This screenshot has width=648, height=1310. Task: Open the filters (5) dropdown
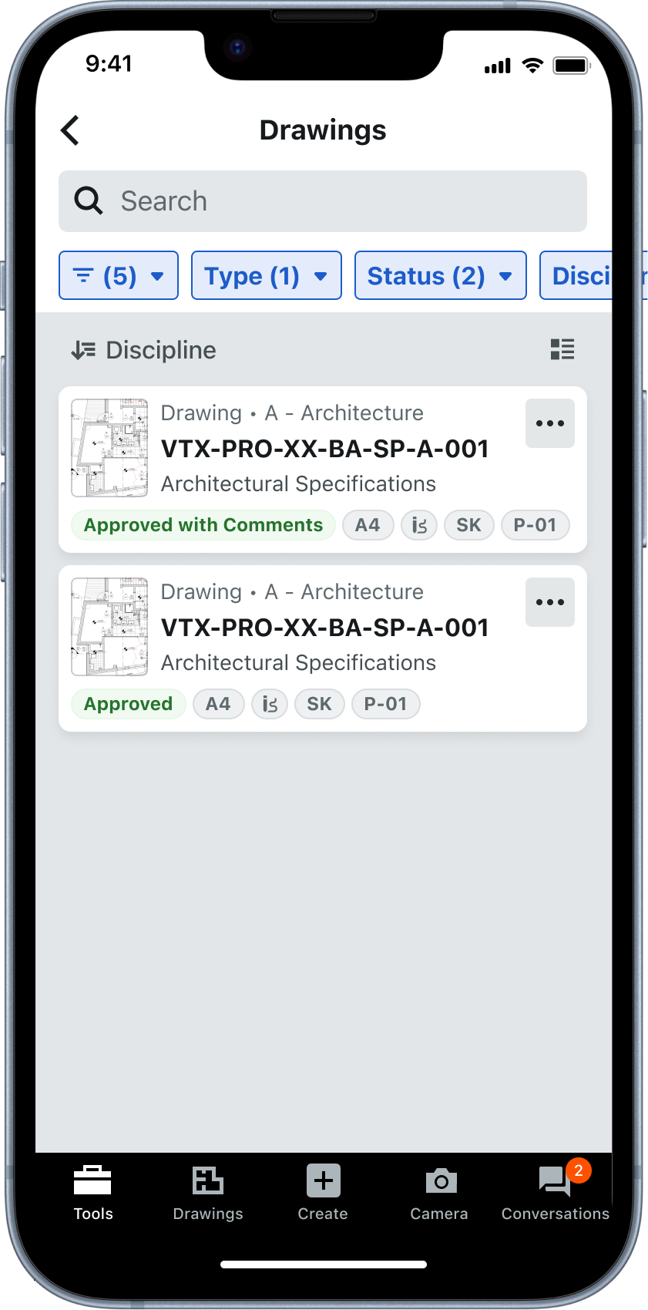[x=119, y=275]
